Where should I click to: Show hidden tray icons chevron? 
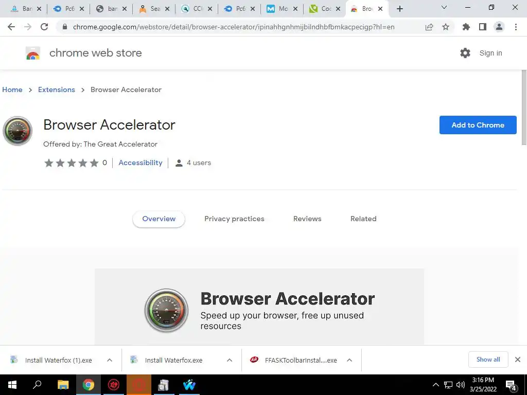pyautogui.click(x=435, y=385)
